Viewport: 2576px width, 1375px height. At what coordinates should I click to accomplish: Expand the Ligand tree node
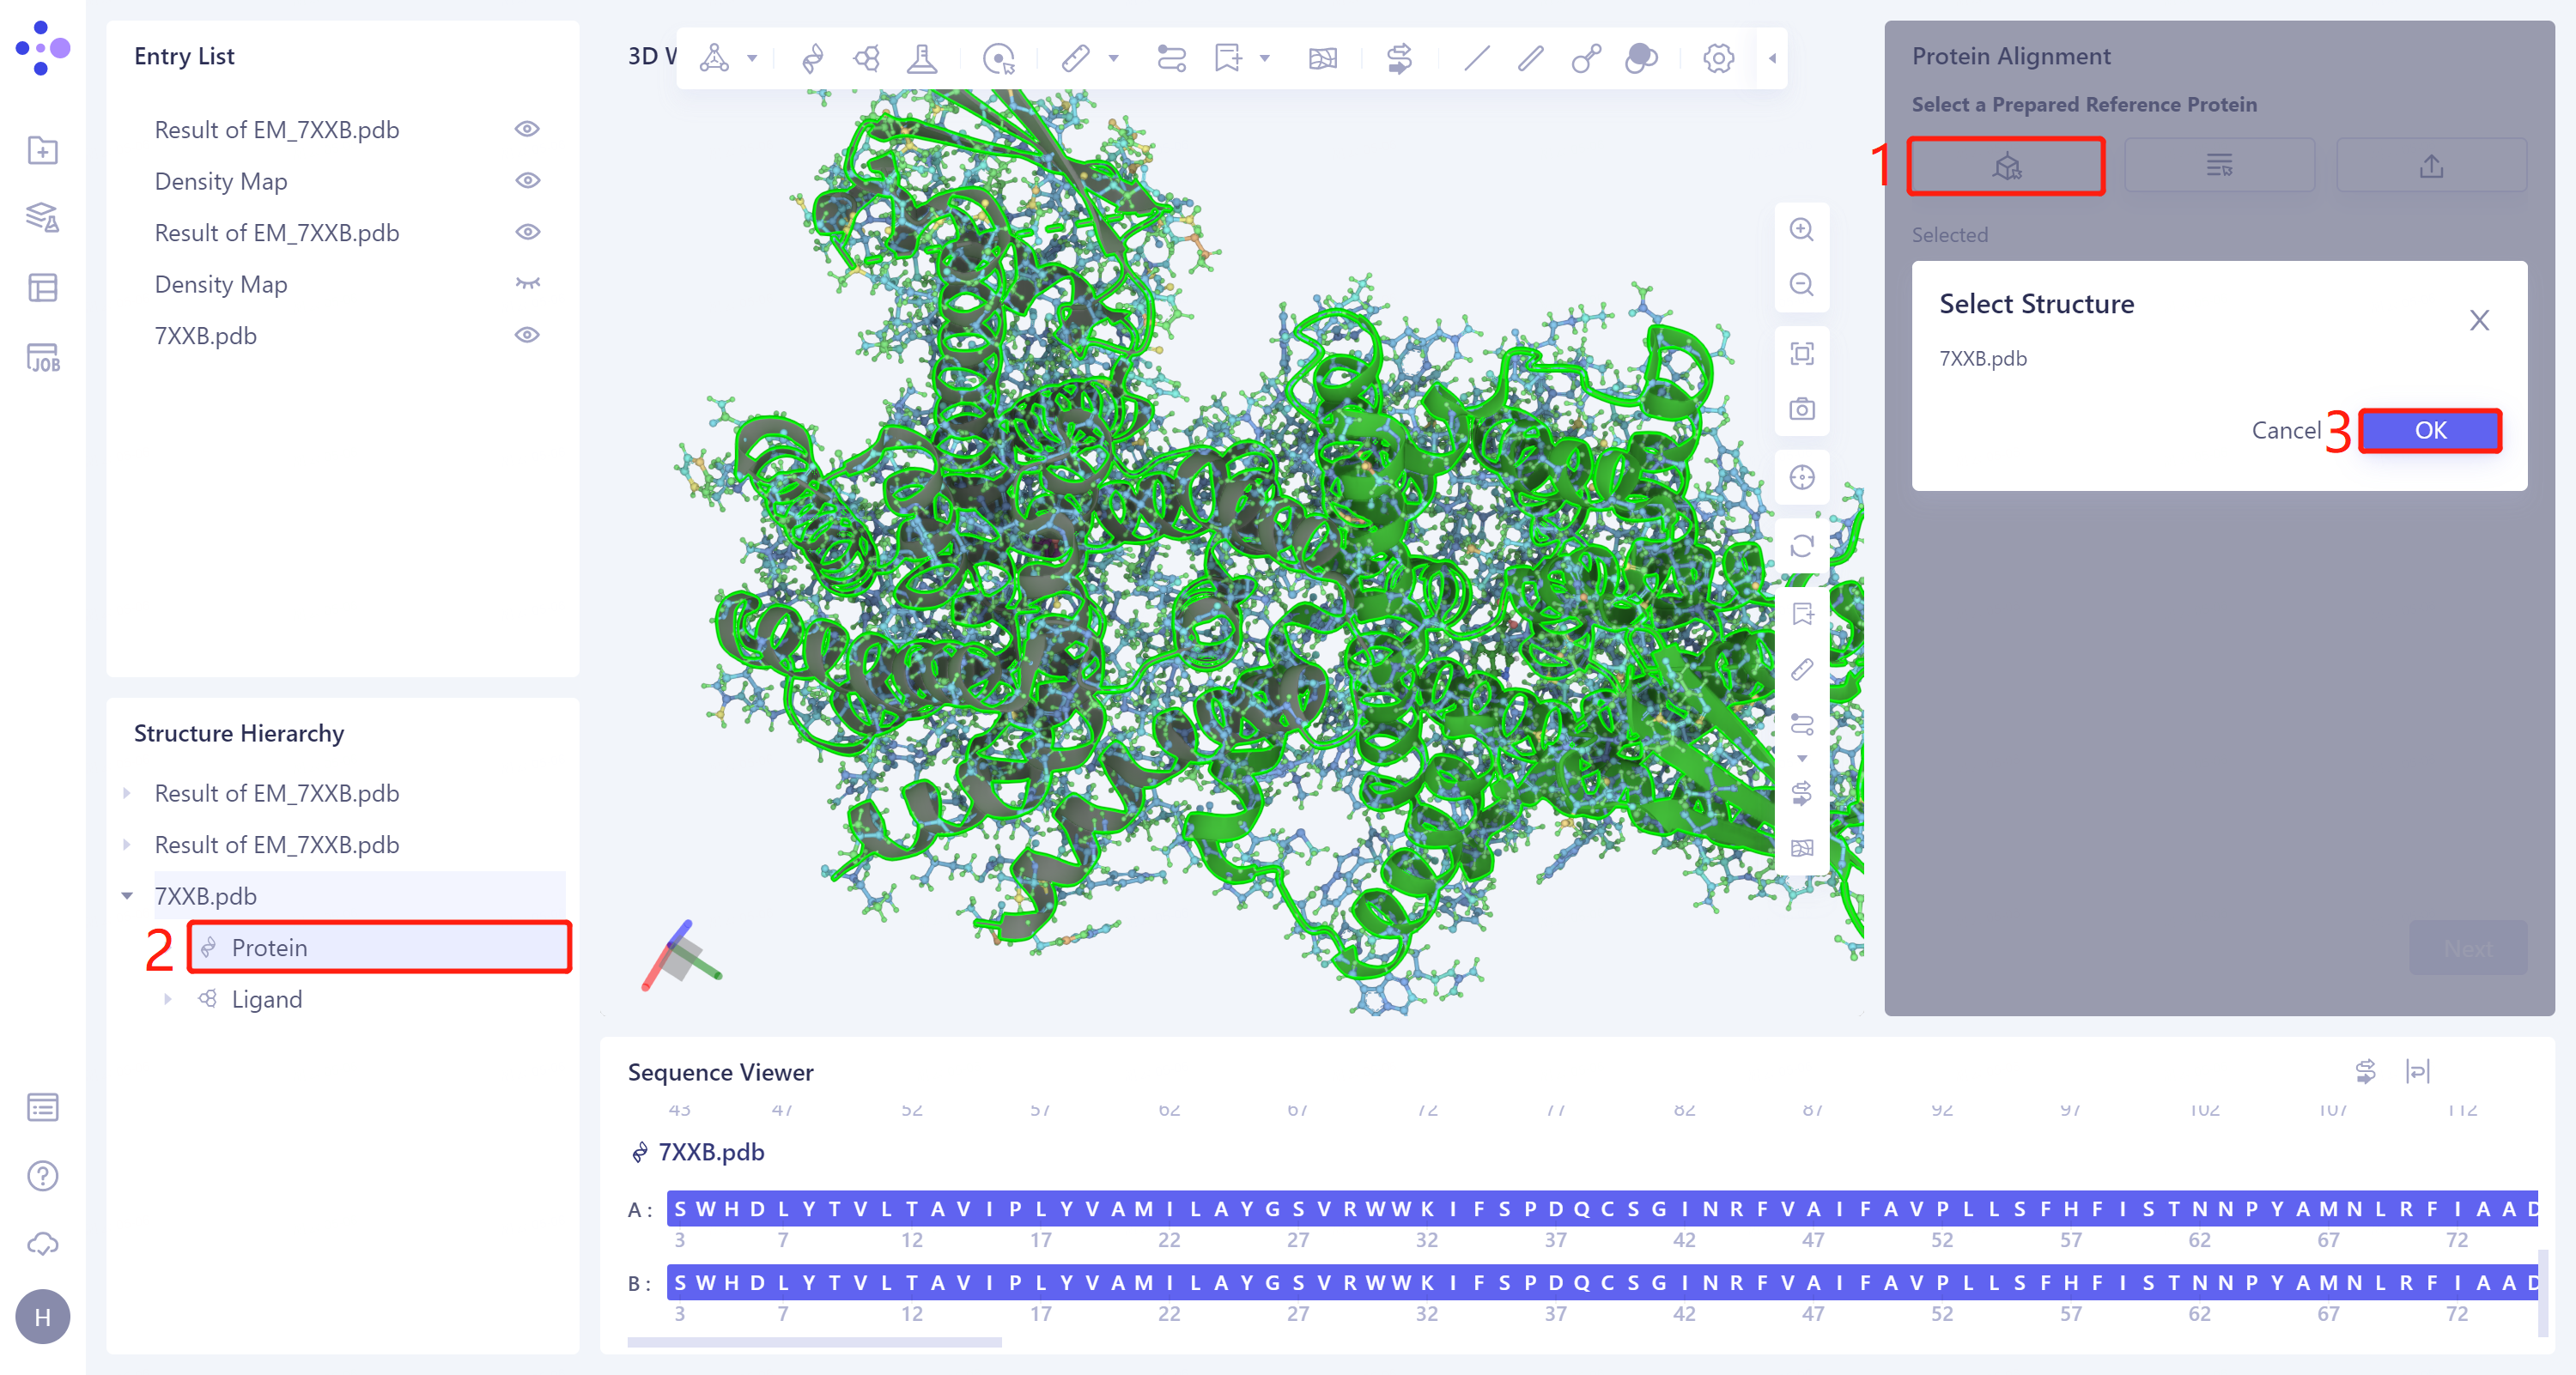click(168, 998)
